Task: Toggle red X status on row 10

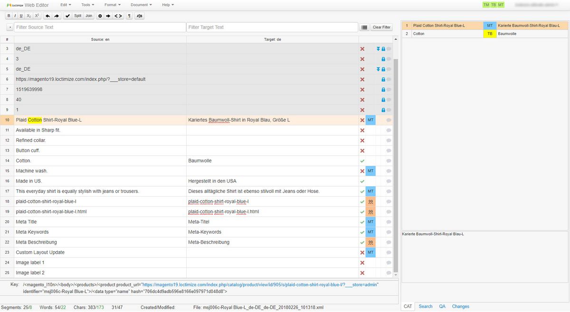Action: (362, 120)
